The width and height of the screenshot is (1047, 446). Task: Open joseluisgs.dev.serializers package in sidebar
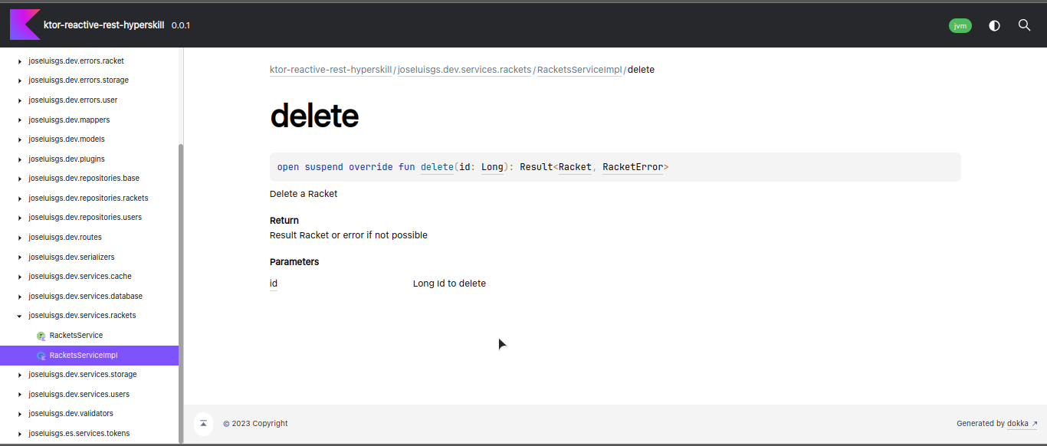point(71,257)
